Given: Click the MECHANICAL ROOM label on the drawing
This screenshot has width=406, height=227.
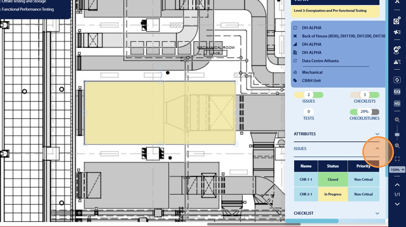Looking at the screenshot, I should (216, 47).
